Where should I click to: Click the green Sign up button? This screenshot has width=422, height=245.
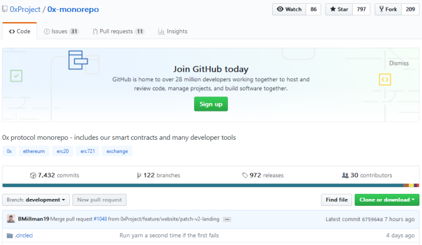tap(211, 104)
